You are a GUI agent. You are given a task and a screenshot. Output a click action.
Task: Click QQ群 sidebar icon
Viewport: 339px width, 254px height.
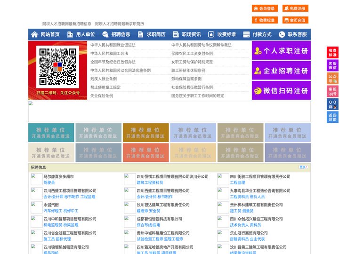(332, 104)
